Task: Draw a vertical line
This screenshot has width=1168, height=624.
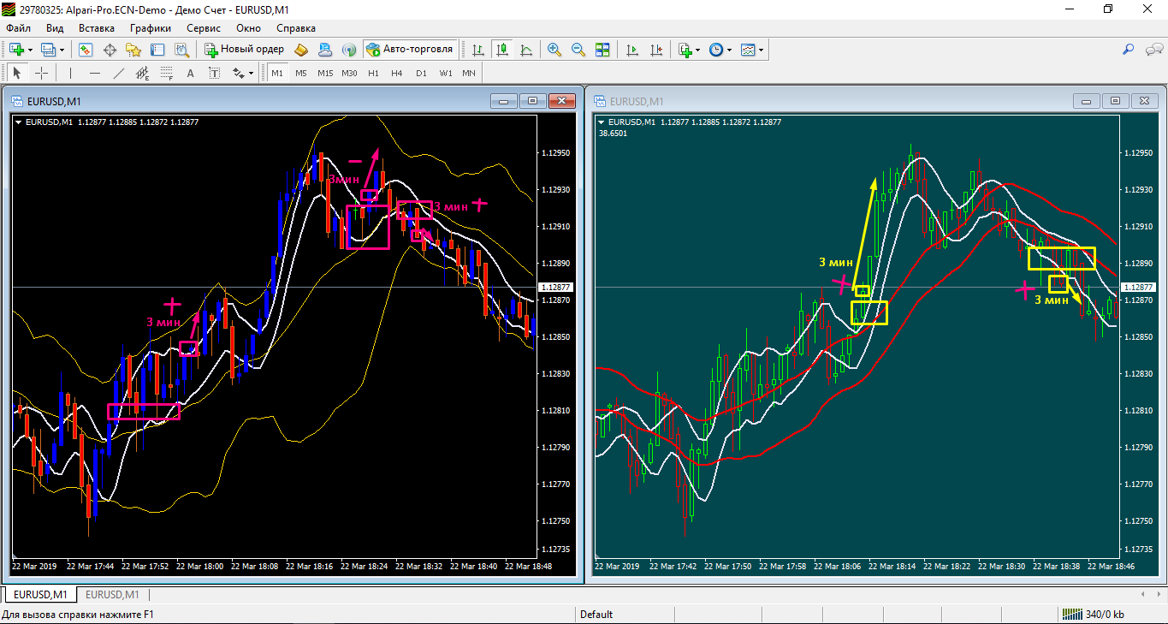Action: (71, 73)
